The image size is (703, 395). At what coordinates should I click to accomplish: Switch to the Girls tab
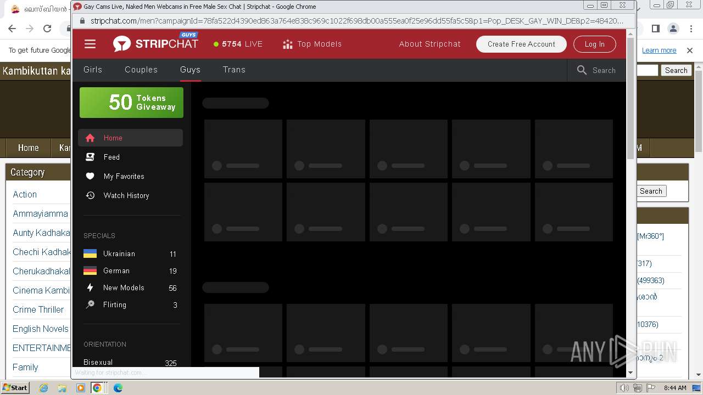point(93,70)
